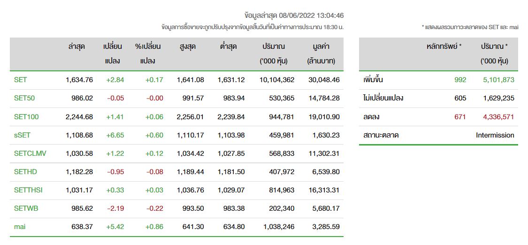Viewport: 528px width, 245px height.
Task: Select the SETHD index link
Action: coord(26,172)
